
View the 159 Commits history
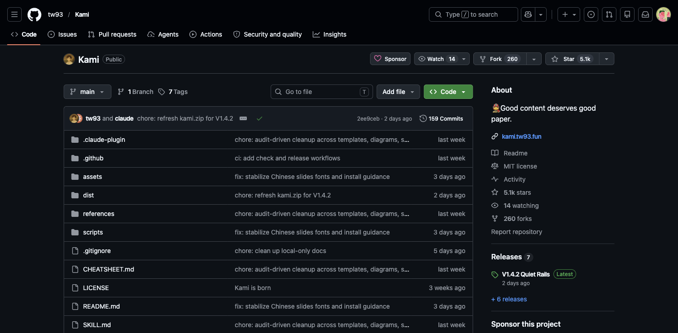pyautogui.click(x=442, y=118)
